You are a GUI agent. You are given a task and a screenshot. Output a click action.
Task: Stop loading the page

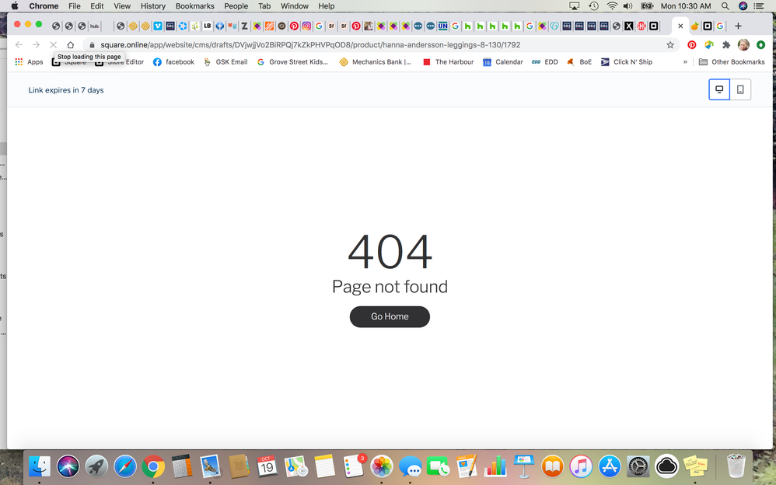53,45
